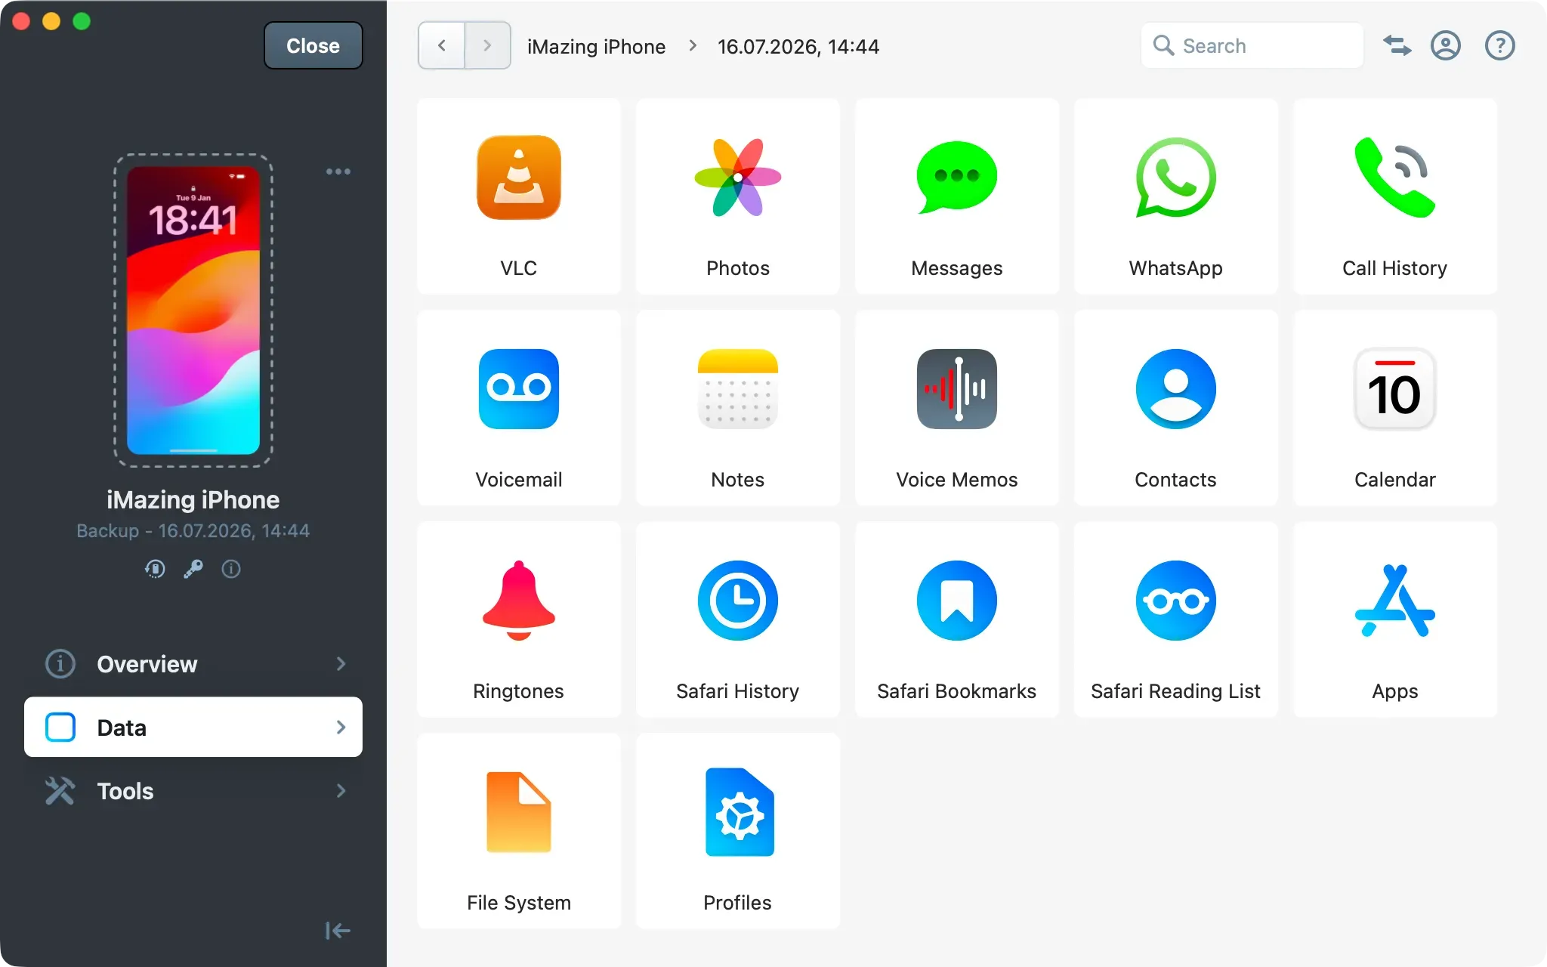Open the WhatsApp data tile
1547x967 pixels.
click(x=1176, y=196)
